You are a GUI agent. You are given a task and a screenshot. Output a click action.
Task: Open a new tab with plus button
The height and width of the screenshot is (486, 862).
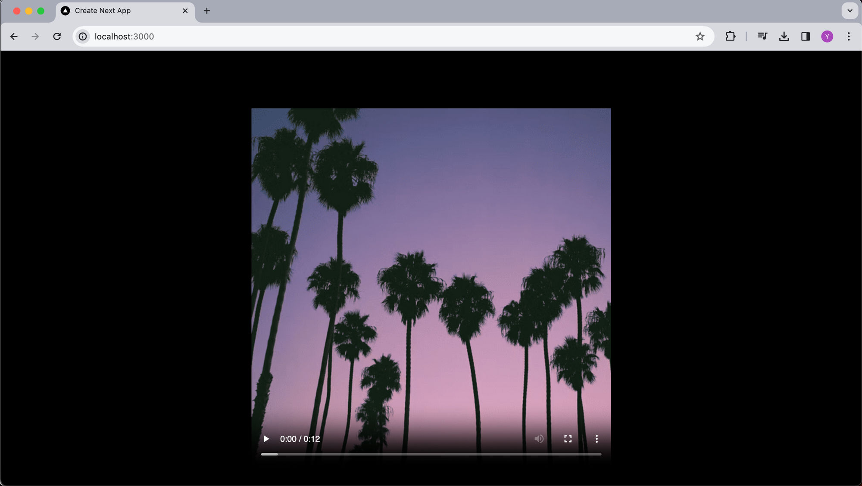pyautogui.click(x=207, y=11)
